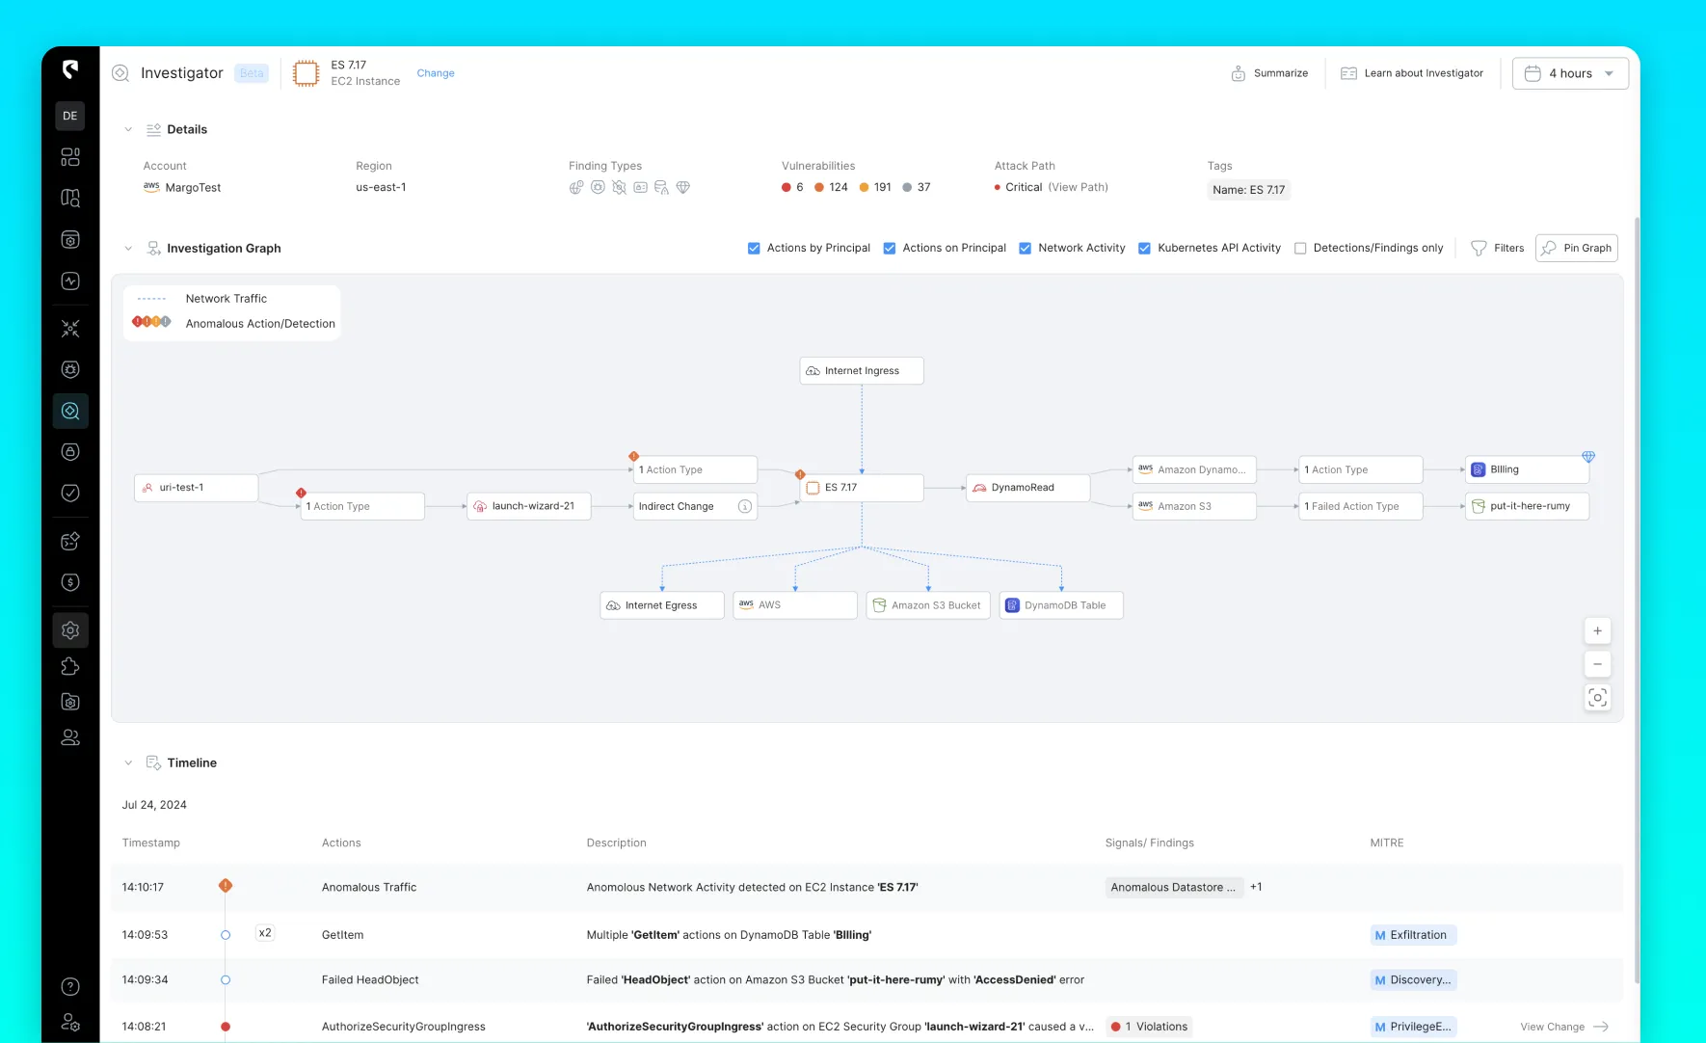Open the Filters button
The width and height of the screenshot is (1706, 1043).
pyautogui.click(x=1498, y=248)
